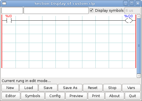Select the %Q0 output coil symbol

tap(129, 21)
